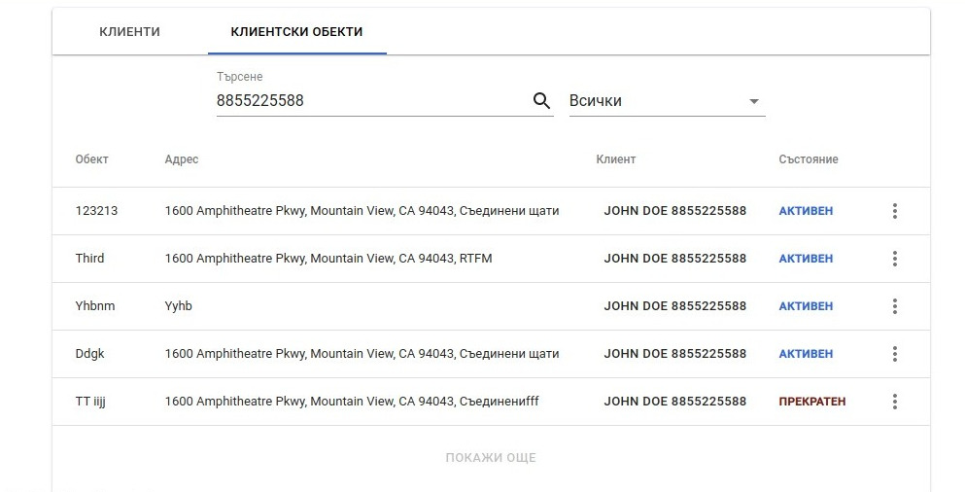Screen dimensions: 965x492
Task: Open more options for Third row
Action: (x=895, y=259)
